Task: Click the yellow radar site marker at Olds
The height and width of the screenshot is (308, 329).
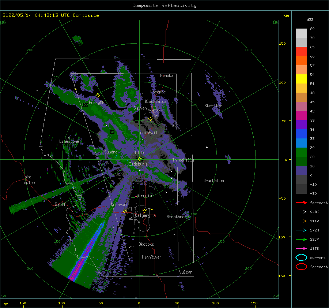Action: pyautogui.click(x=140, y=159)
